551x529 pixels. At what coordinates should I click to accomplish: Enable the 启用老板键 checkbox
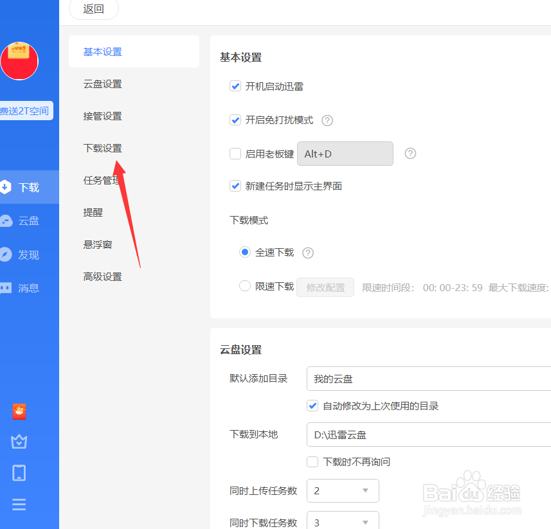pyautogui.click(x=235, y=153)
